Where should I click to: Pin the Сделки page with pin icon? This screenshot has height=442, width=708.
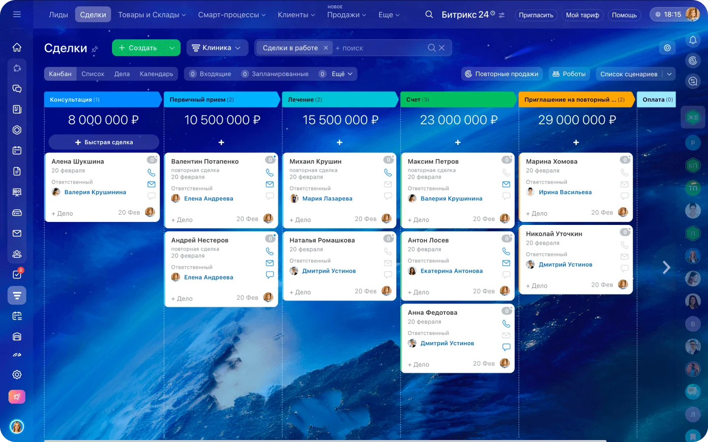pyautogui.click(x=95, y=49)
